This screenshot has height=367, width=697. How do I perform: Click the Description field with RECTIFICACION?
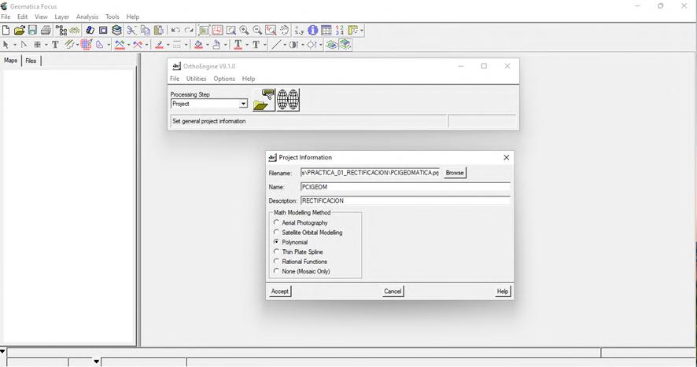[x=405, y=201]
